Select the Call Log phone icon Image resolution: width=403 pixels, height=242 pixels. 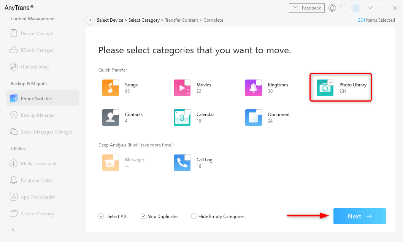click(182, 163)
